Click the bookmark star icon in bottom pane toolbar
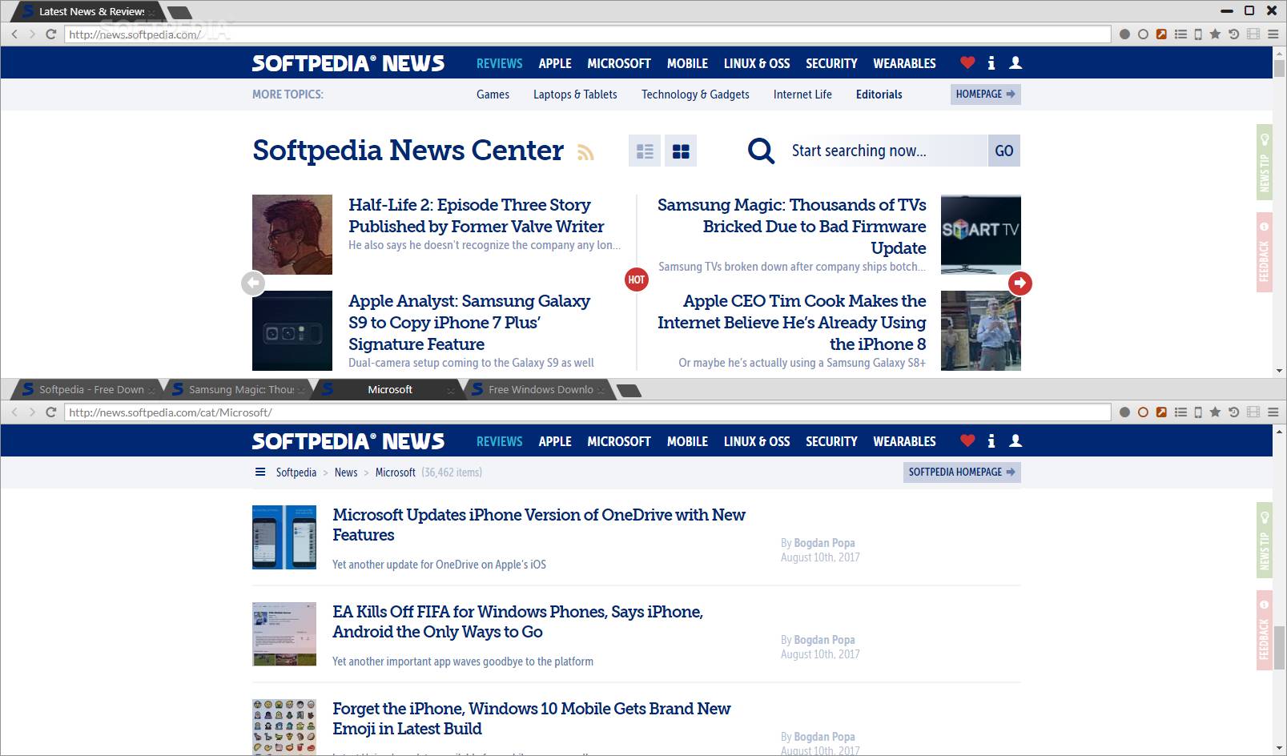Image resolution: width=1287 pixels, height=756 pixels. (1215, 412)
